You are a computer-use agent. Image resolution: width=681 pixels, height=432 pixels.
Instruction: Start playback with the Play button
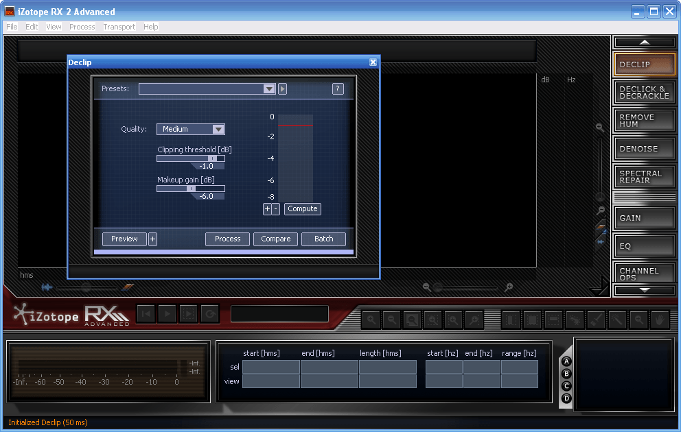coord(168,314)
